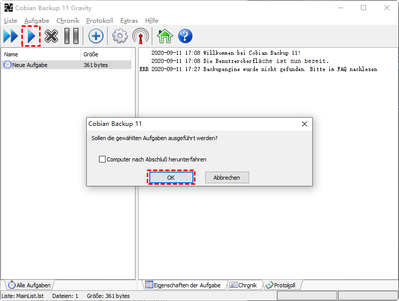Click 'Dateien: 1' in status bar

[x=65, y=296]
